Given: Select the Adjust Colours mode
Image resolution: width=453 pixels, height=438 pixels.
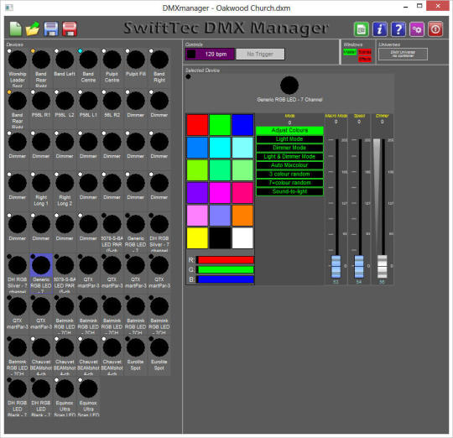Looking at the screenshot, I should point(289,131).
